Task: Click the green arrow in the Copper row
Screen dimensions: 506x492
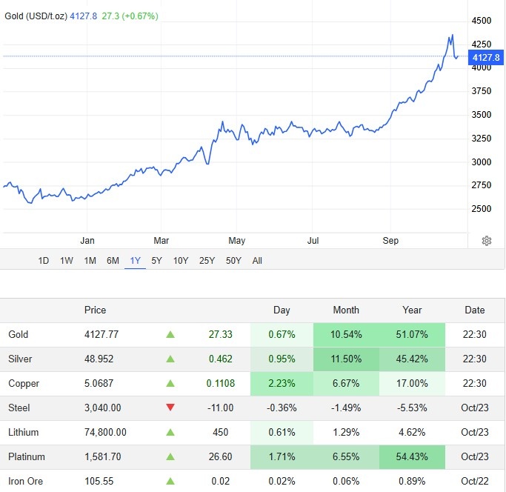Action: coord(170,384)
